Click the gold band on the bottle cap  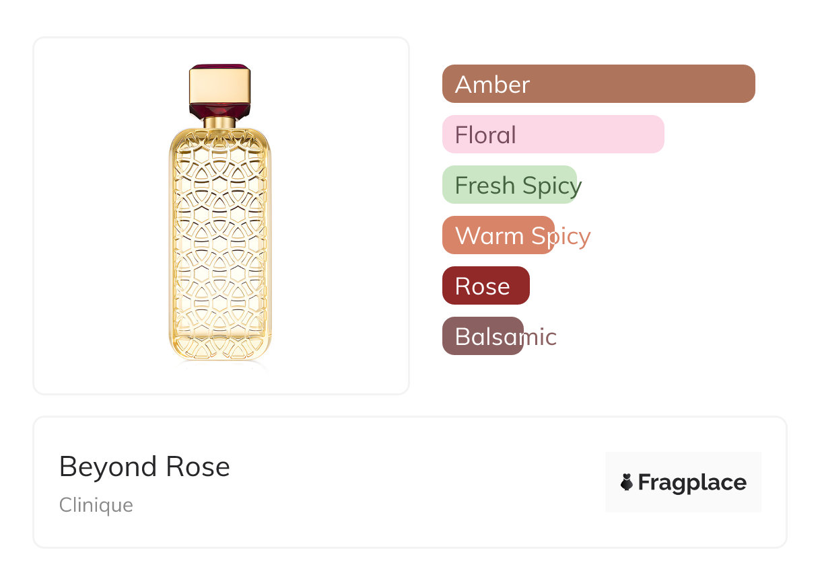coord(219,85)
